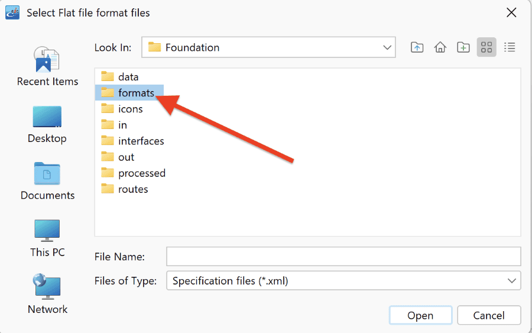This screenshot has width=532, height=333.
Task: Select the icons folder
Action: click(122, 109)
